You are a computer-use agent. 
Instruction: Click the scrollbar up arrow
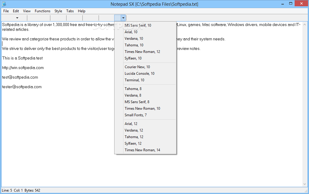click(305, 25)
